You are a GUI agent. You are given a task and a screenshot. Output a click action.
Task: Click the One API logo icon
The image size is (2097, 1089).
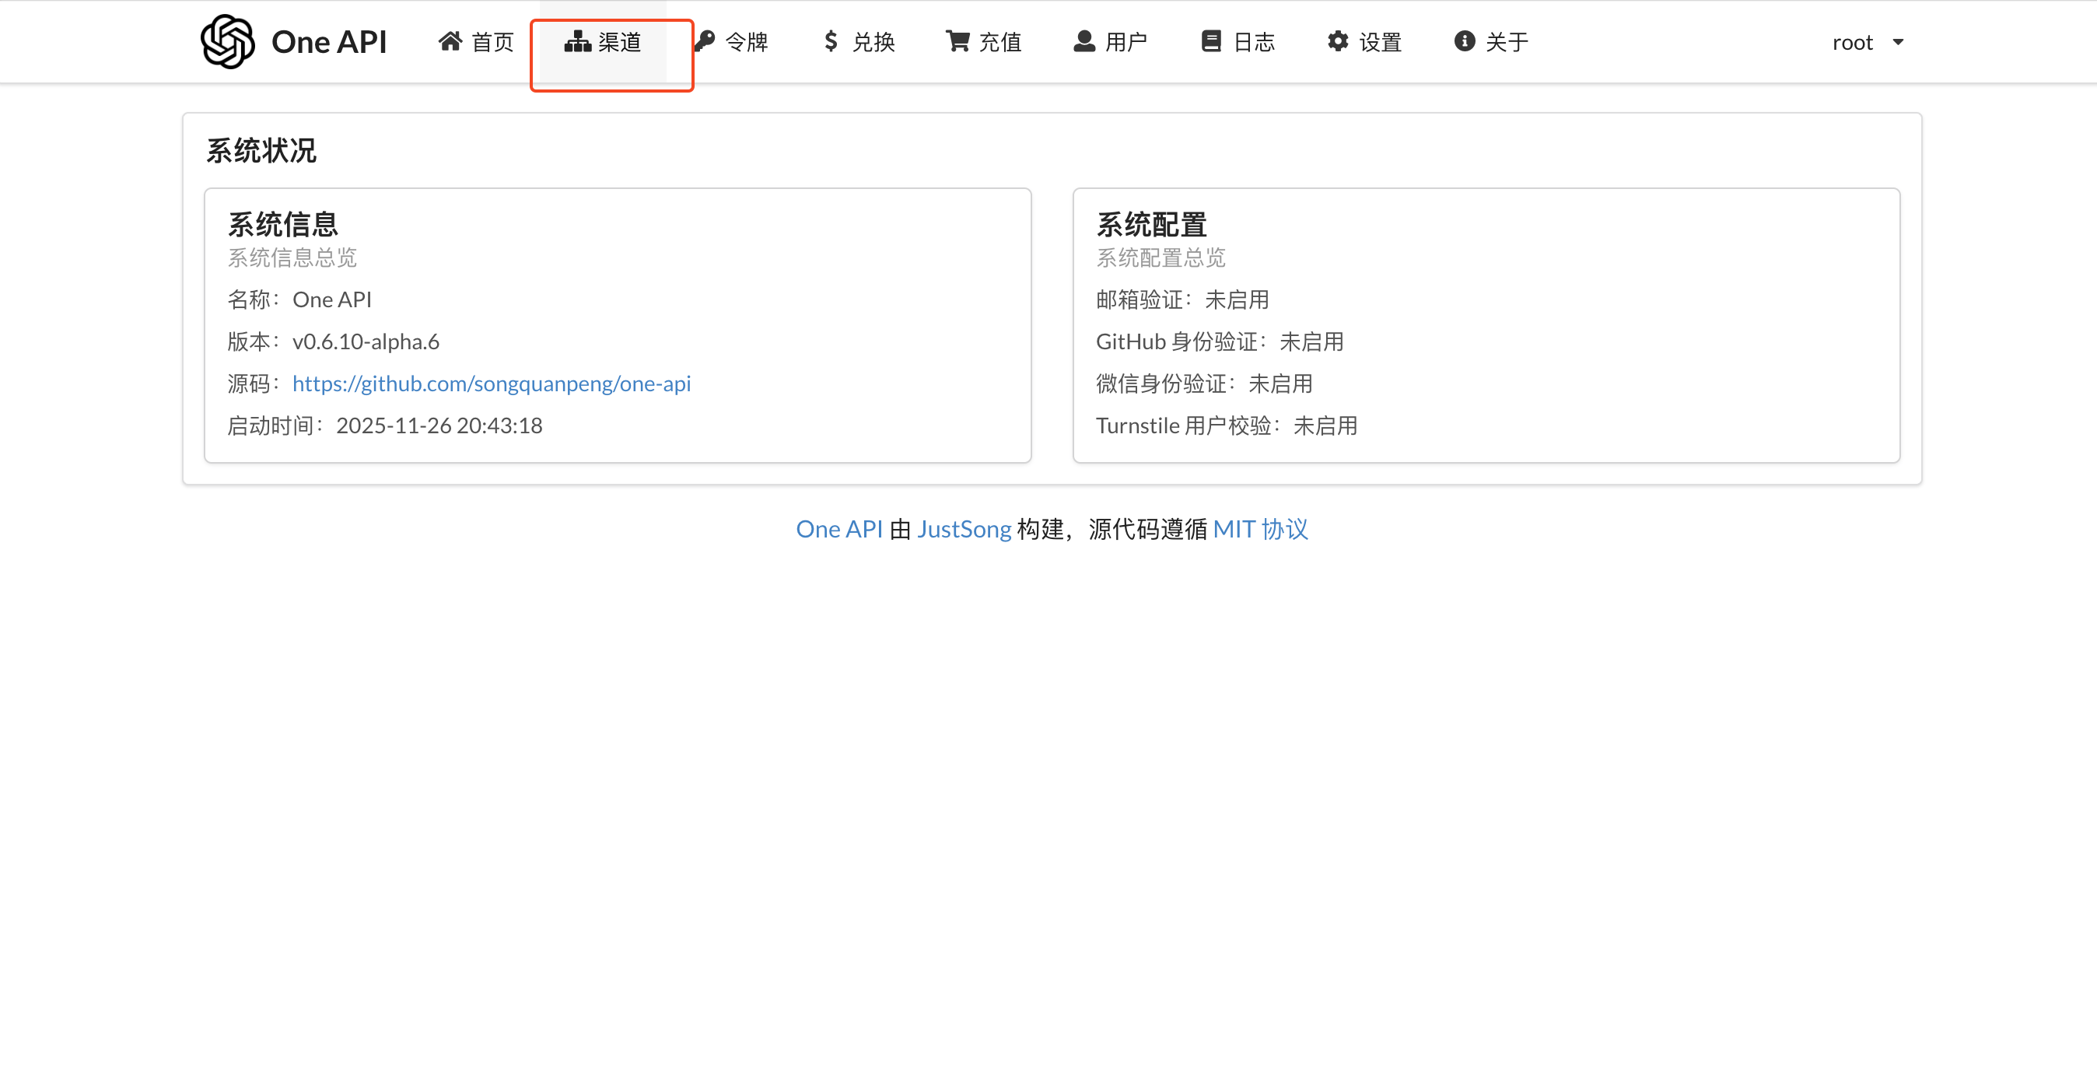point(228,41)
